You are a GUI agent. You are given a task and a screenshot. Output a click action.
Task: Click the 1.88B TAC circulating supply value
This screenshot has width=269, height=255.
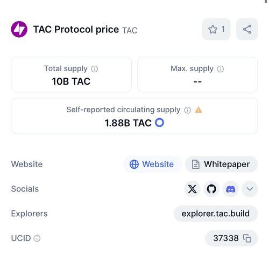(128, 123)
